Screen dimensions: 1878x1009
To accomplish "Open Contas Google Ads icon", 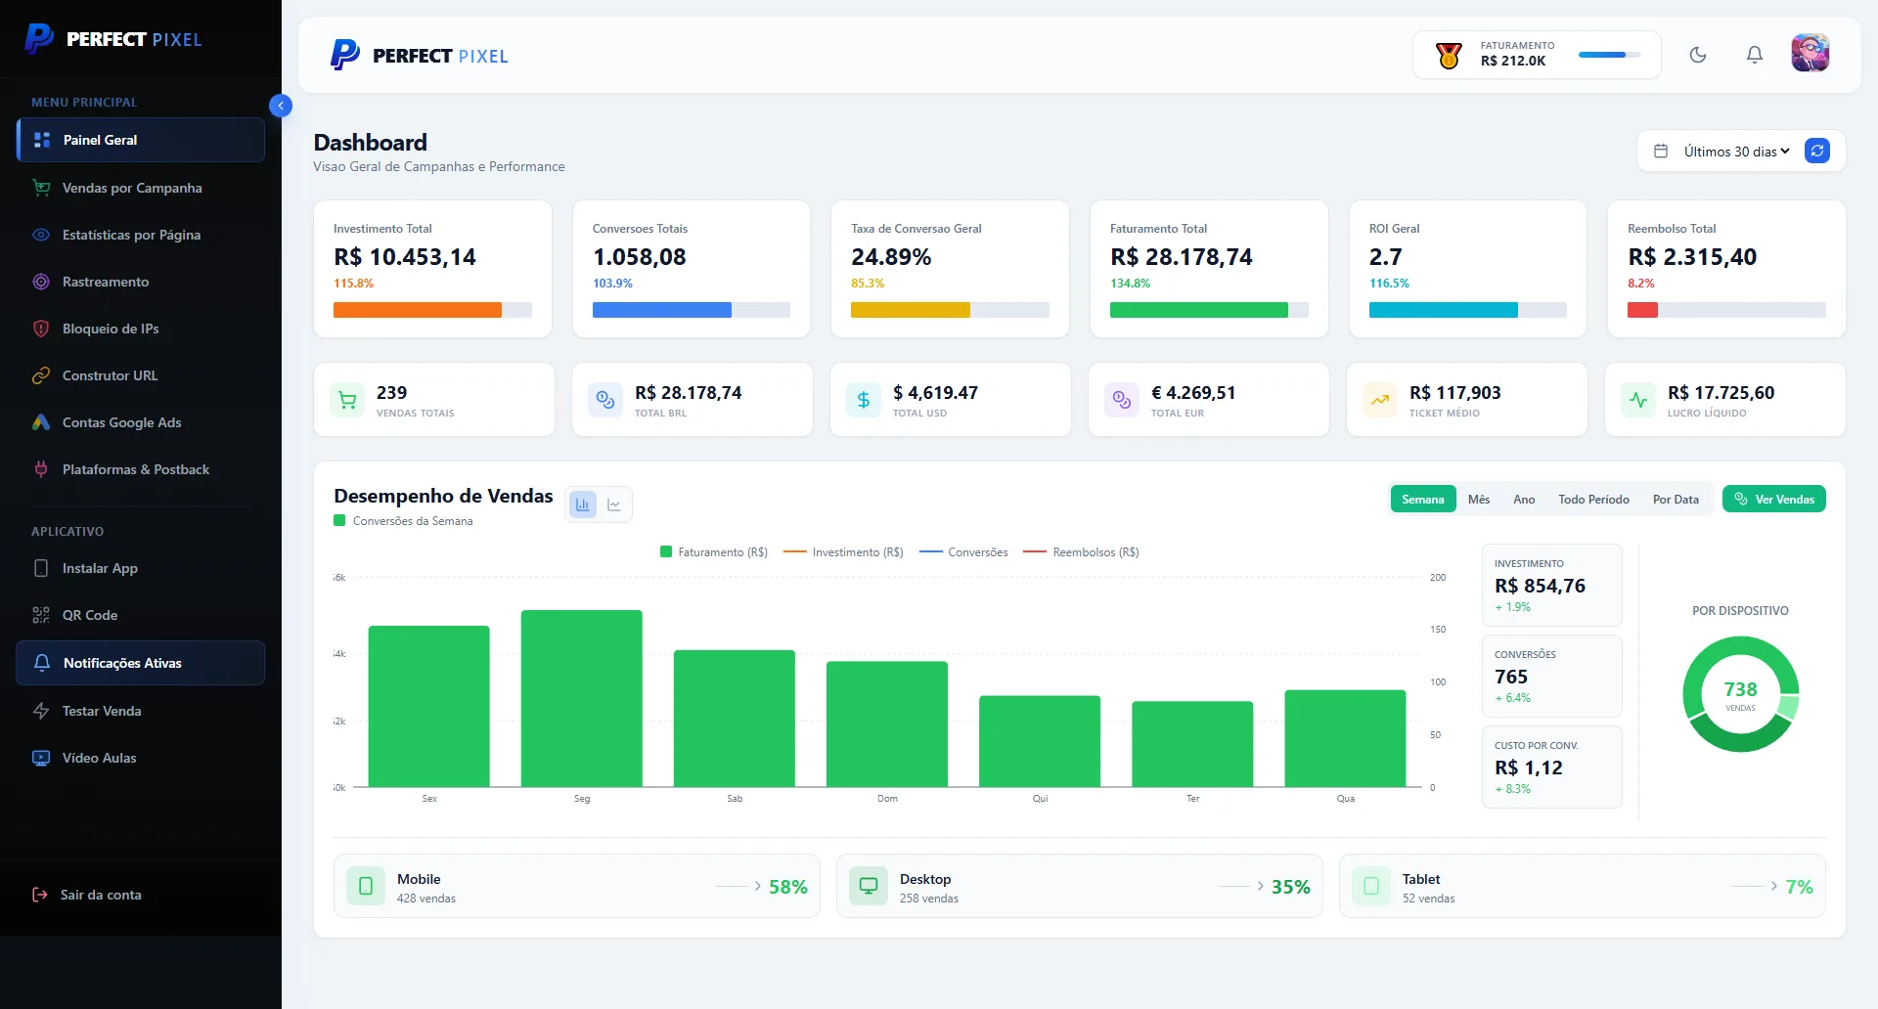I will pyautogui.click(x=41, y=422).
